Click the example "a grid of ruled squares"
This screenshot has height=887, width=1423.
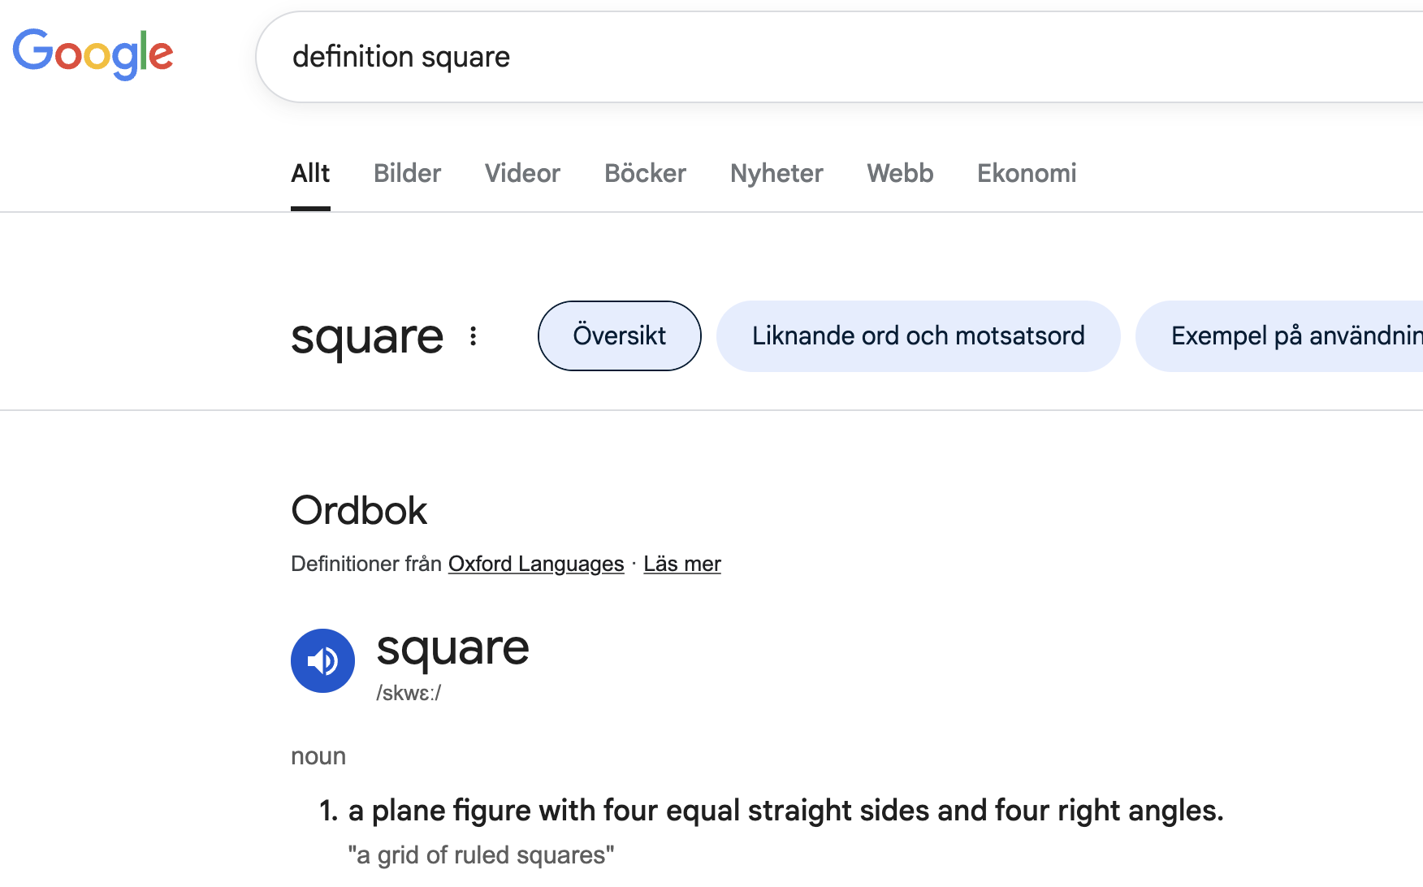click(481, 855)
